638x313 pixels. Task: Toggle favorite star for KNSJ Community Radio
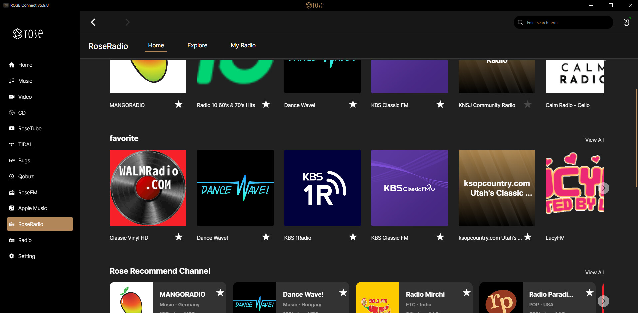point(528,104)
